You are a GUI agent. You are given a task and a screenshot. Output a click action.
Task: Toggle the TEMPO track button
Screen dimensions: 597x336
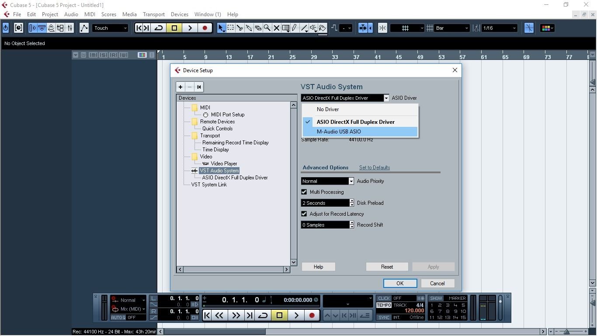click(x=384, y=305)
